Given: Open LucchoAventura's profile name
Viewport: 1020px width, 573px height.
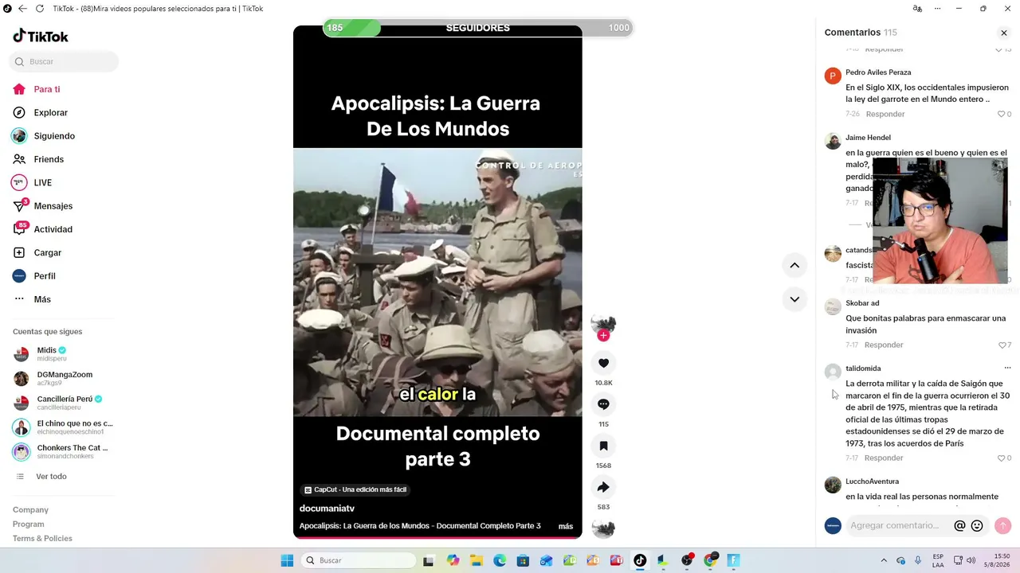Looking at the screenshot, I should pyautogui.click(x=872, y=481).
